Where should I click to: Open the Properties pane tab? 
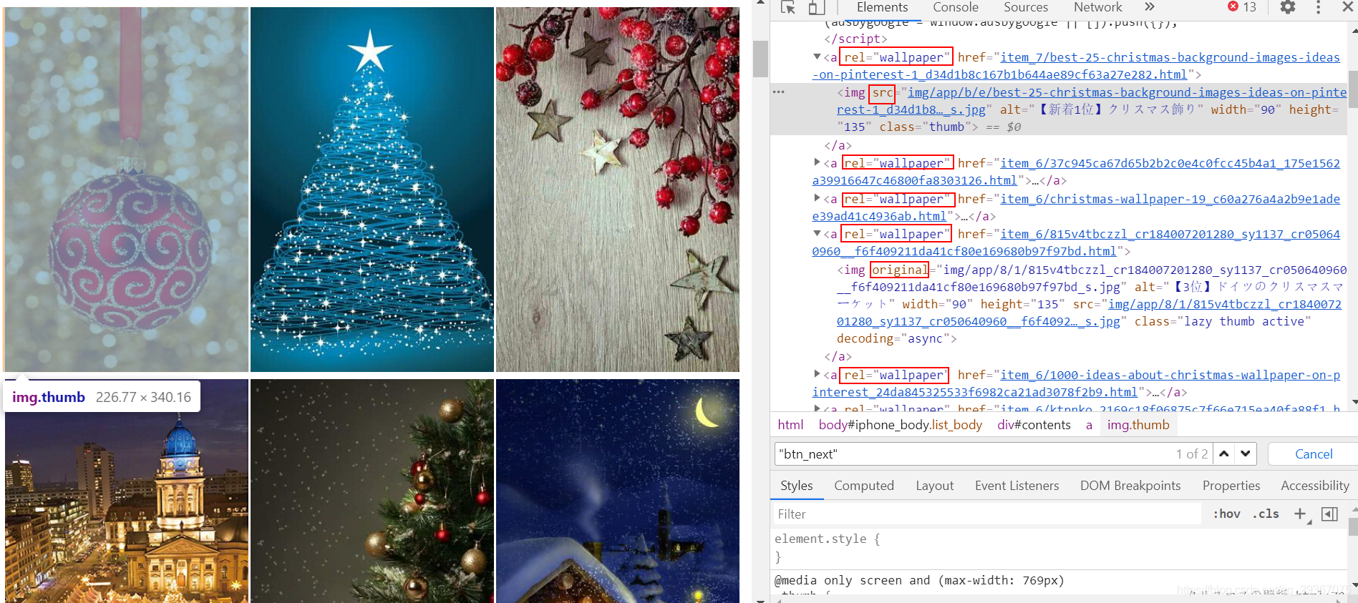1231,486
